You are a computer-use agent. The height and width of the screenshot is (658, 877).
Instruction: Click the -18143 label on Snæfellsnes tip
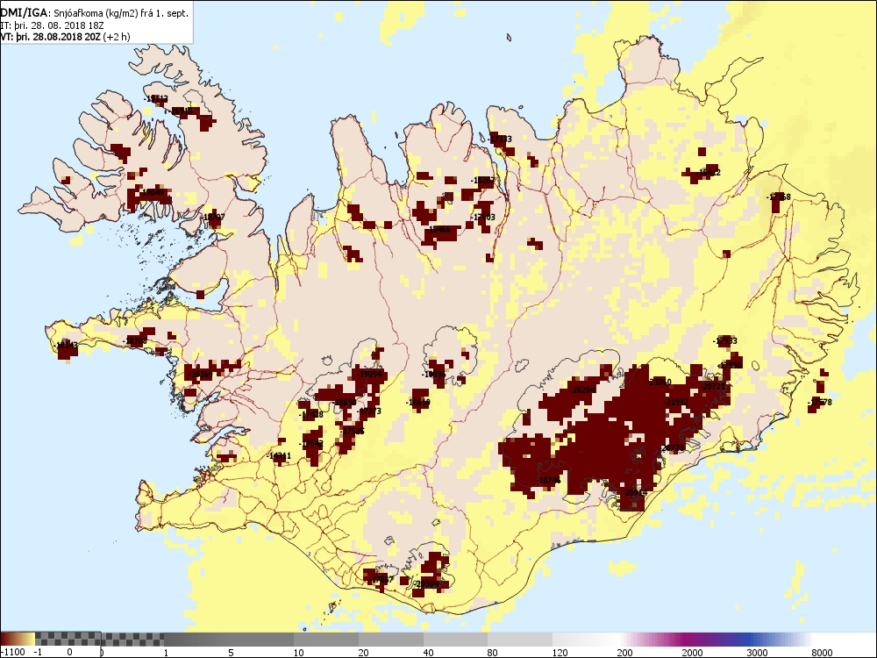point(67,345)
